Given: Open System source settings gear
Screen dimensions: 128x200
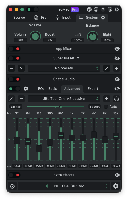Looking at the screenshot, I should pyautogui.click(x=103, y=18).
